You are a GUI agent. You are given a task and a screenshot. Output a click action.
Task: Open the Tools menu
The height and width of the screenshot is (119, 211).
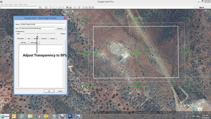coord(15,5)
